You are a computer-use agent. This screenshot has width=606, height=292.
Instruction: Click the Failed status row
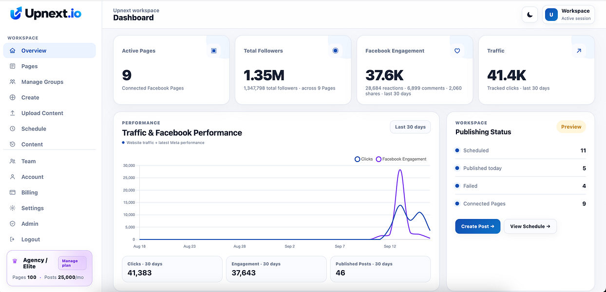[x=521, y=186]
